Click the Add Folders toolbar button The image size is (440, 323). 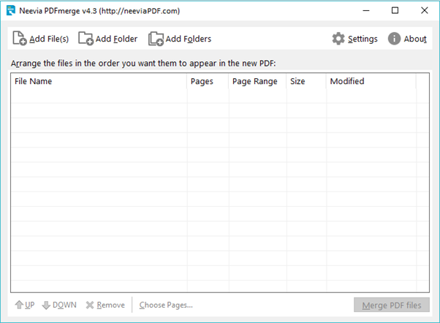pos(180,39)
